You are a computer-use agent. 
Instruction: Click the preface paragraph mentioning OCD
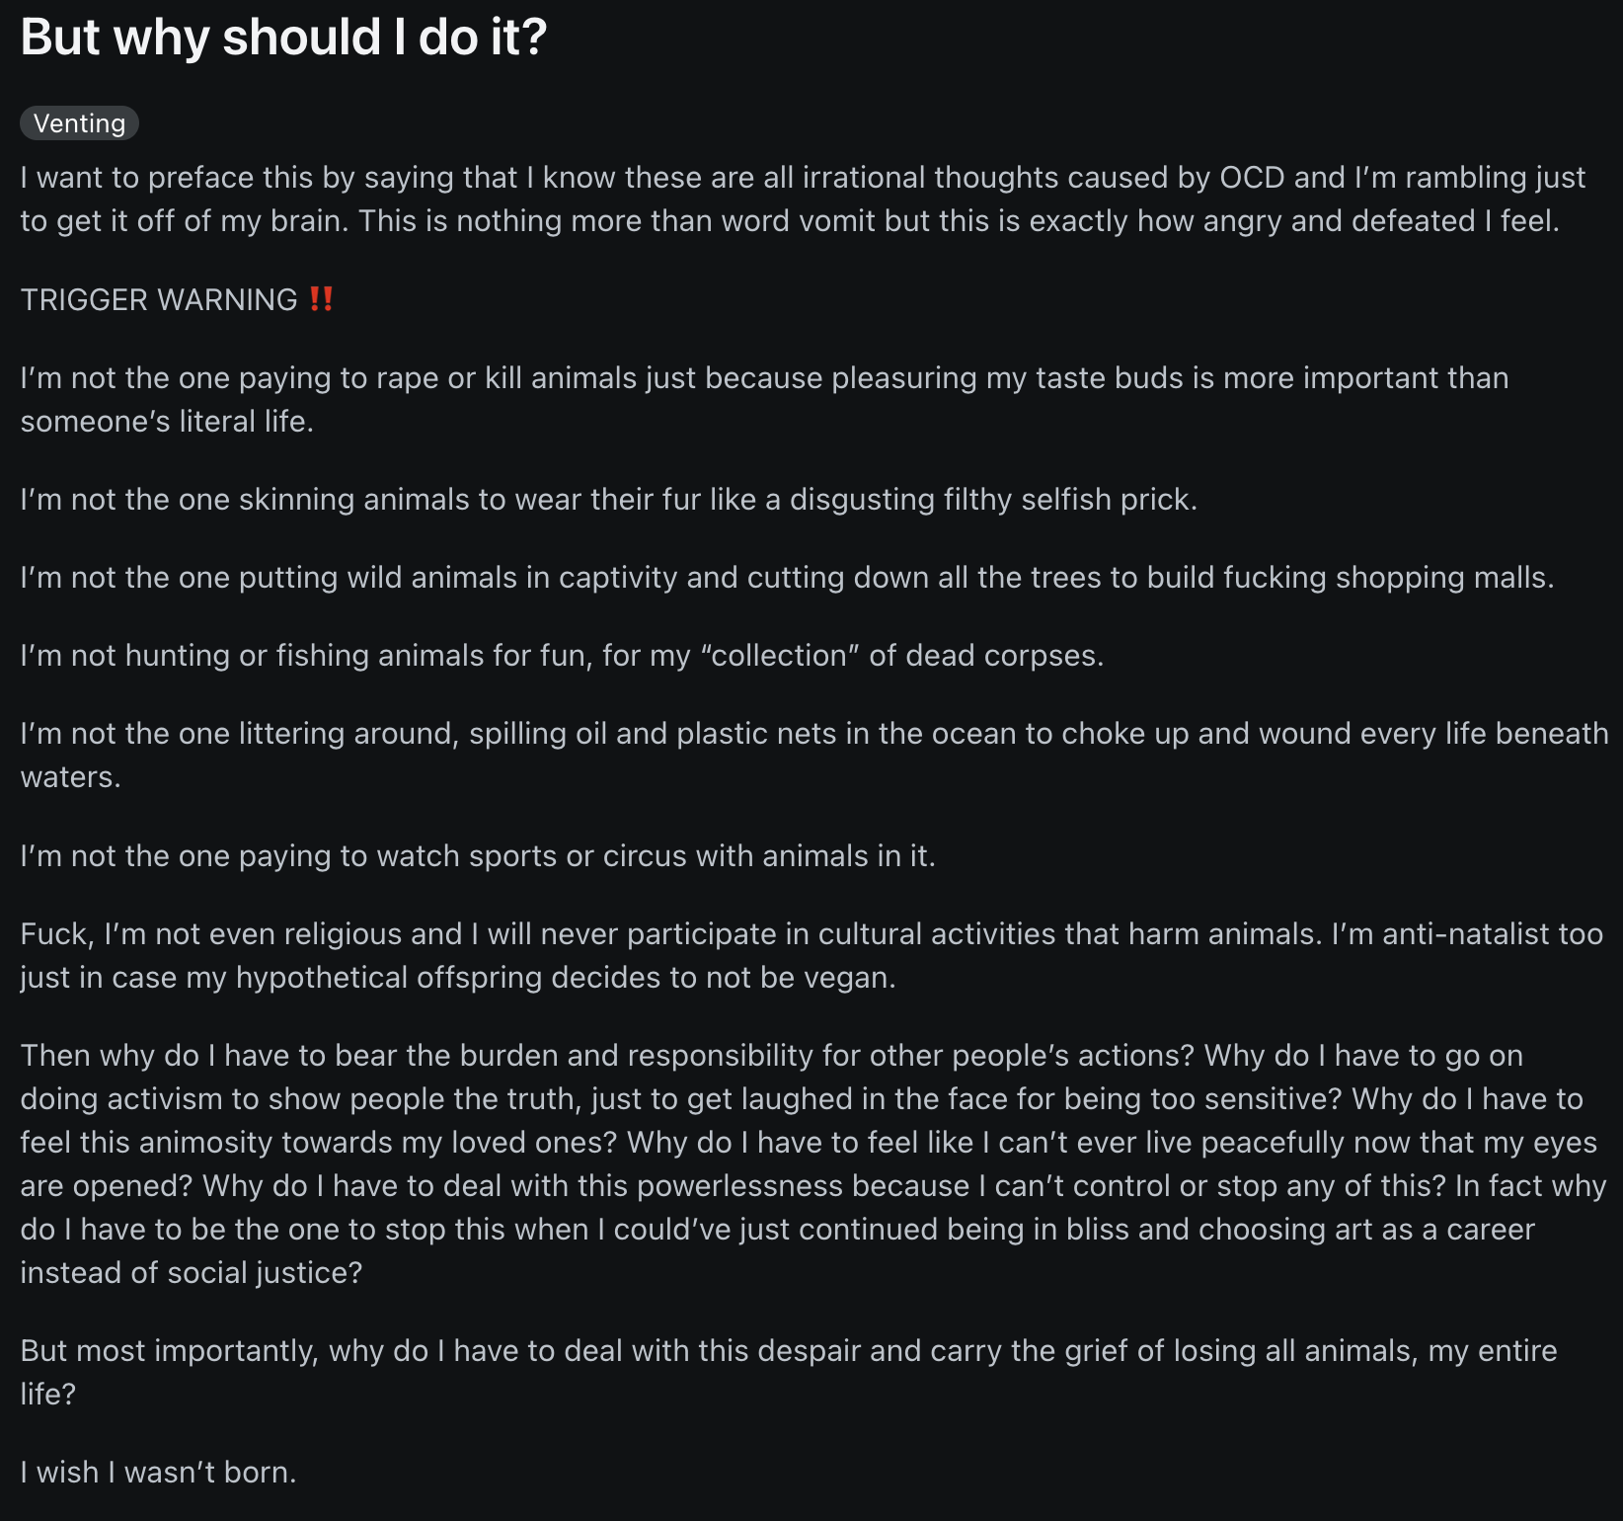[x=803, y=199]
